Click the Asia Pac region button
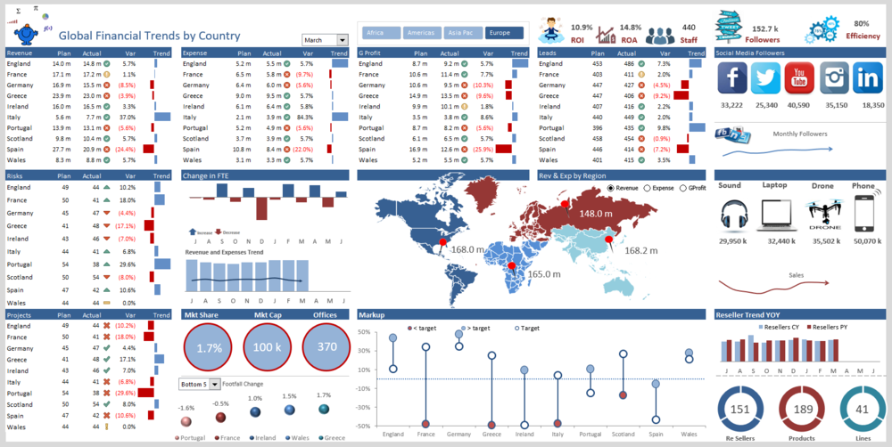The height and width of the screenshot is (447, 892). [x=463, y=33]
